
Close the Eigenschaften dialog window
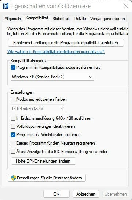click(126, 6)
